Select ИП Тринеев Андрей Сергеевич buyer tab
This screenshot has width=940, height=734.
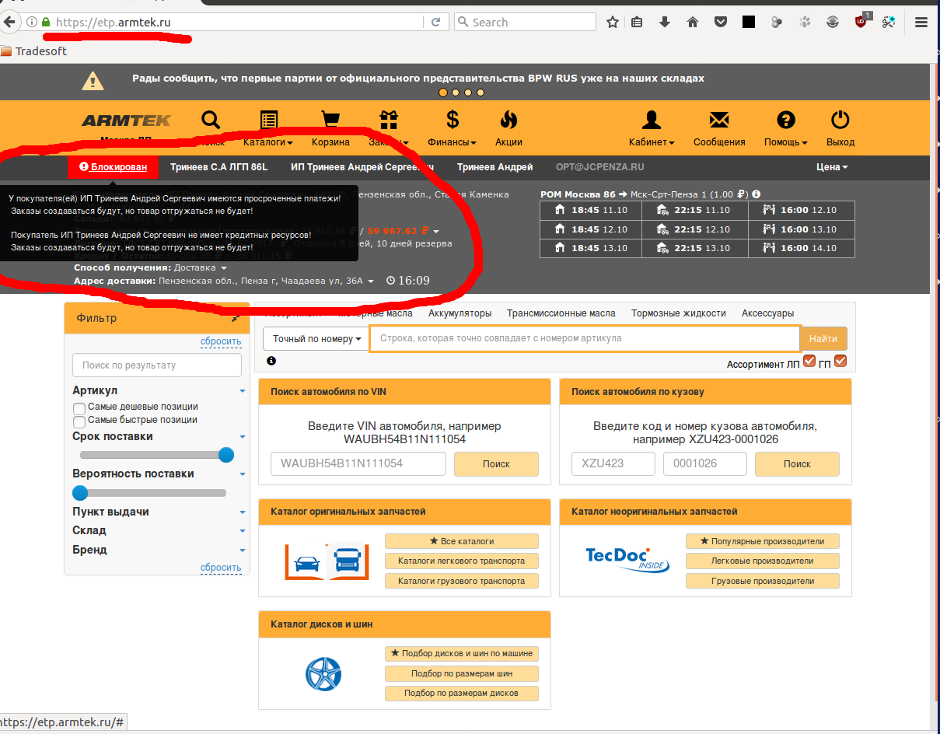pos(362,167)
